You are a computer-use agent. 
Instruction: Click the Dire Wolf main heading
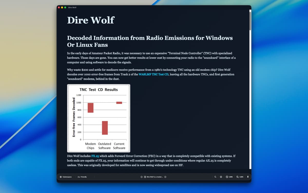(91, 20)
